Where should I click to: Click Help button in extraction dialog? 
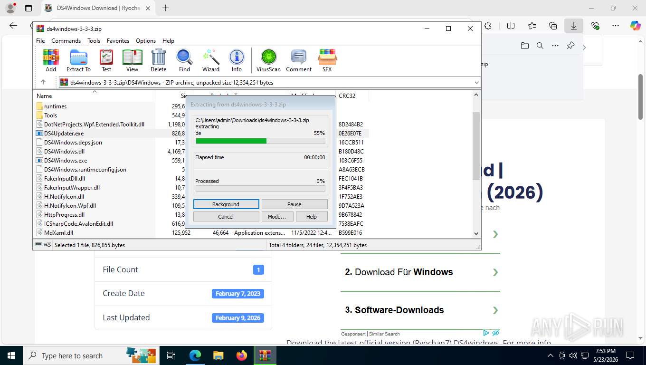[312, 217]
